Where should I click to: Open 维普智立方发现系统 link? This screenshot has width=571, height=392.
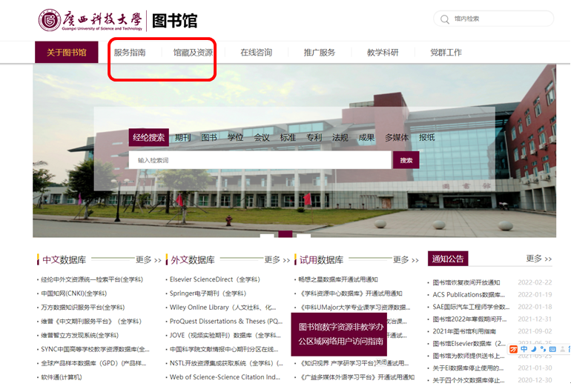click(80, 335)
